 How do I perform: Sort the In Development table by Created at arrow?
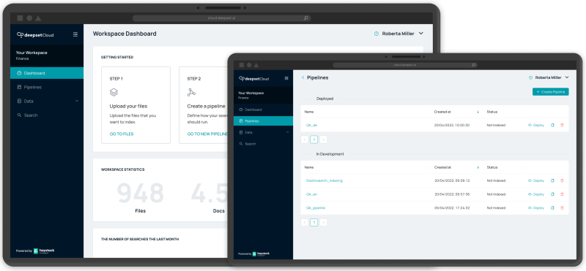click(478, 167)
